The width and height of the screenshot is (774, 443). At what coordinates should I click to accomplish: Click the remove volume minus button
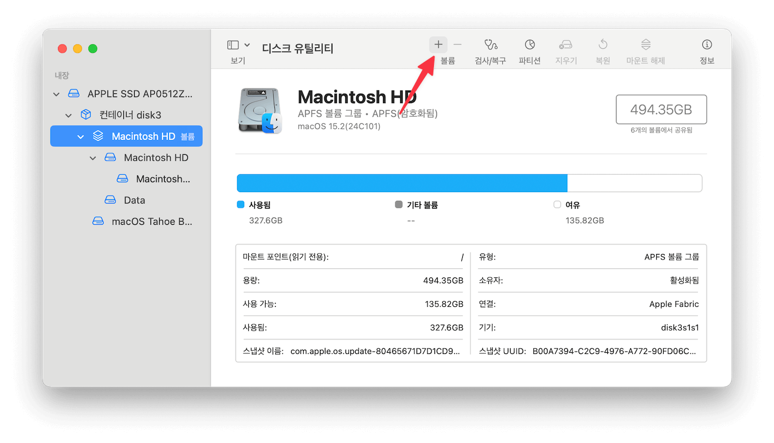[x=457, y=45]
